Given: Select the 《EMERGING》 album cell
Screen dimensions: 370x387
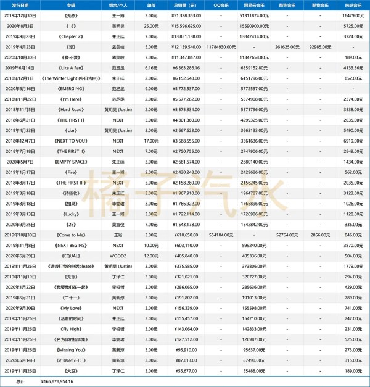Looking at the screenshot, I should click(71, 89).
